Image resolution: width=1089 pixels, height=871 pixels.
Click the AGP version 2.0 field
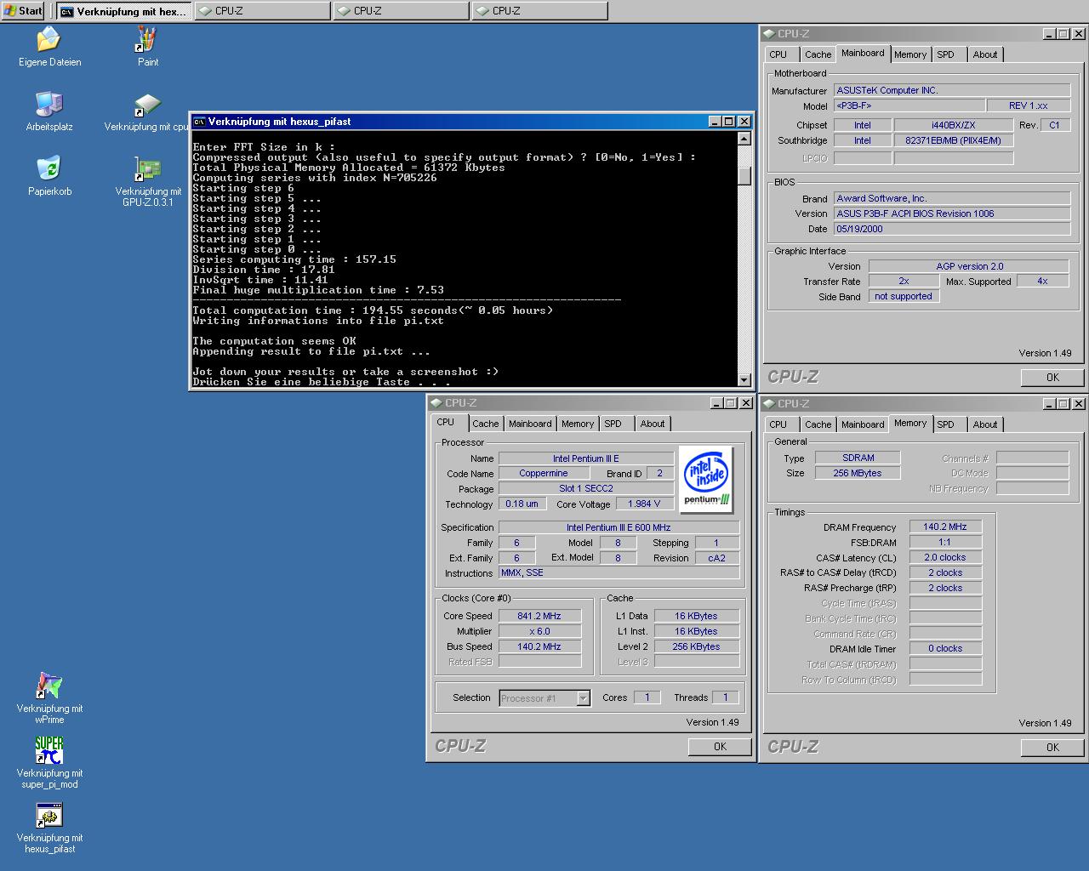969,266
